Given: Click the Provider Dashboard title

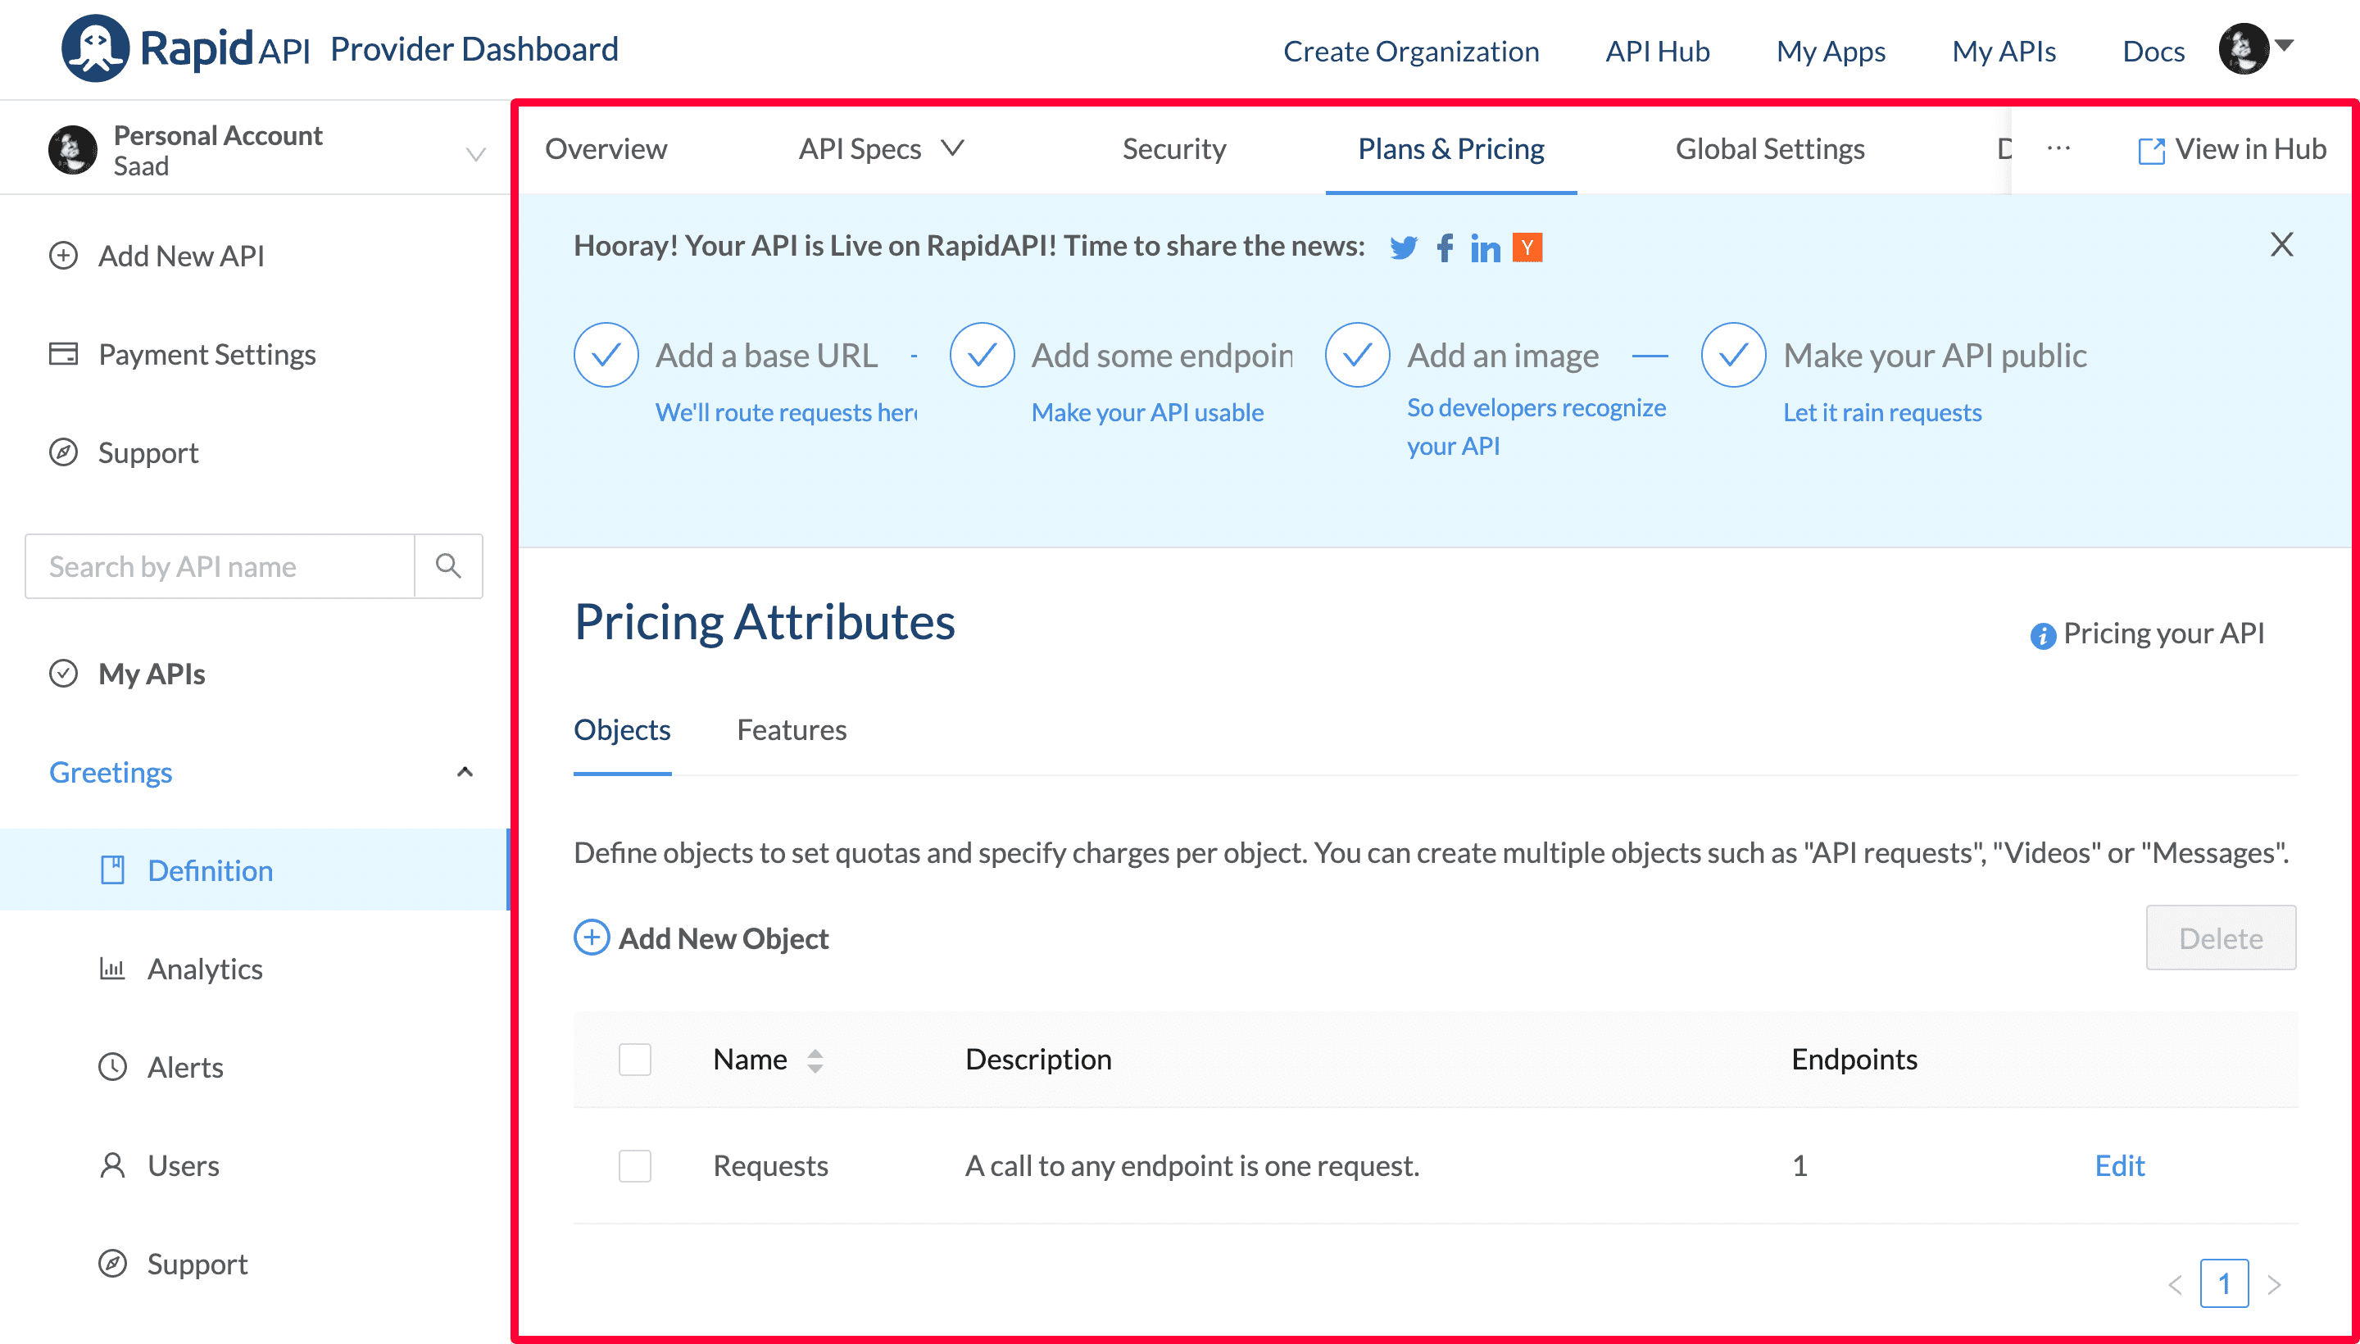Looking at the screenshot, I should click(x=474, y=49).
